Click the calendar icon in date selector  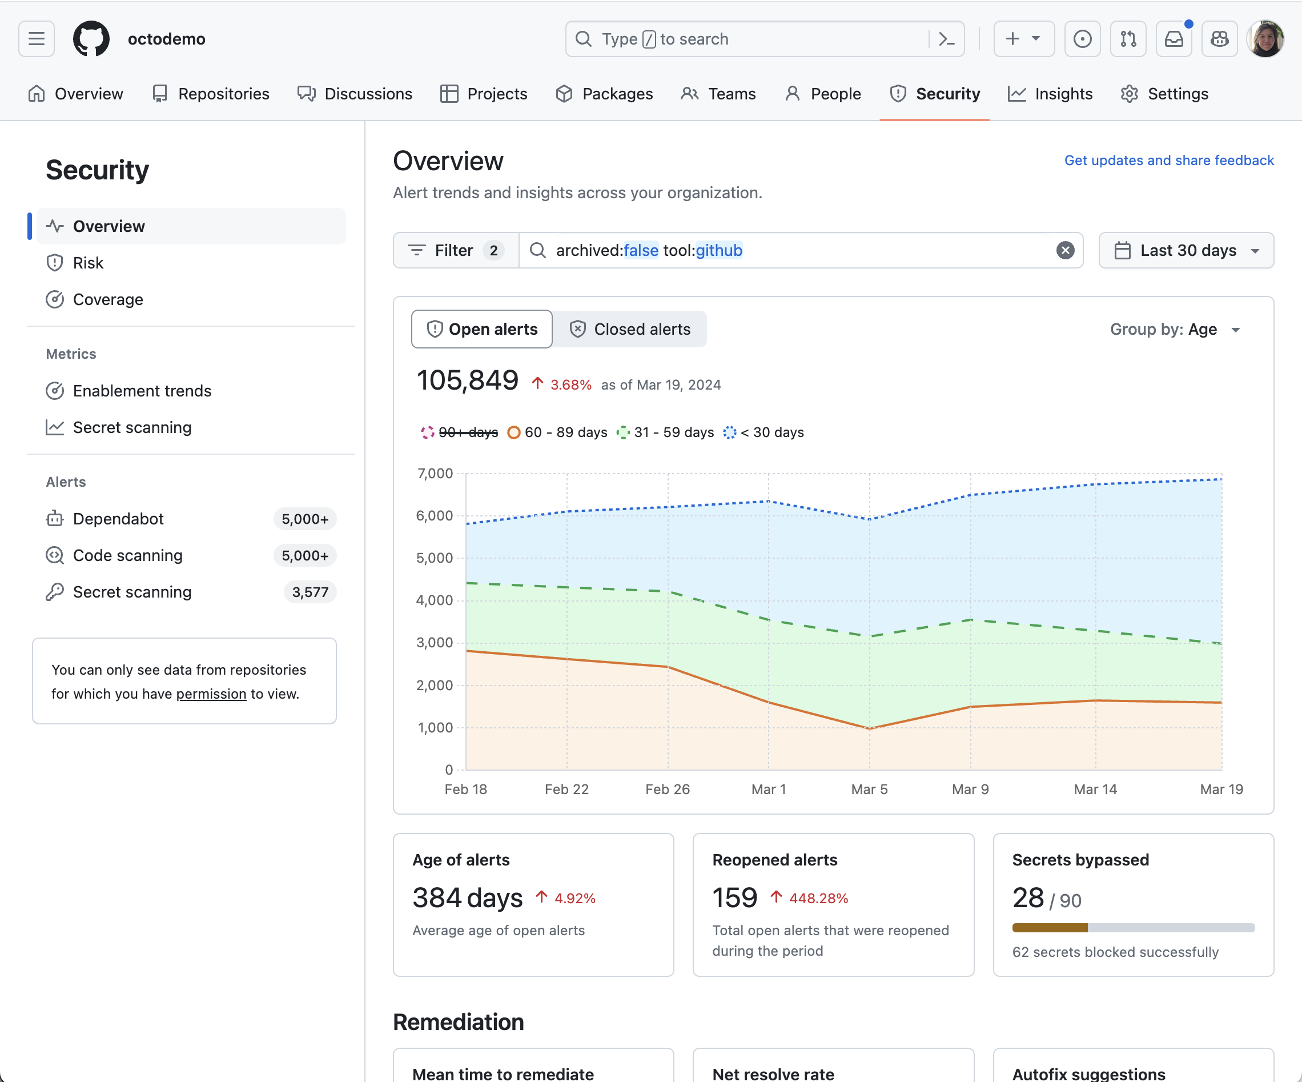tap(1122, 251)
